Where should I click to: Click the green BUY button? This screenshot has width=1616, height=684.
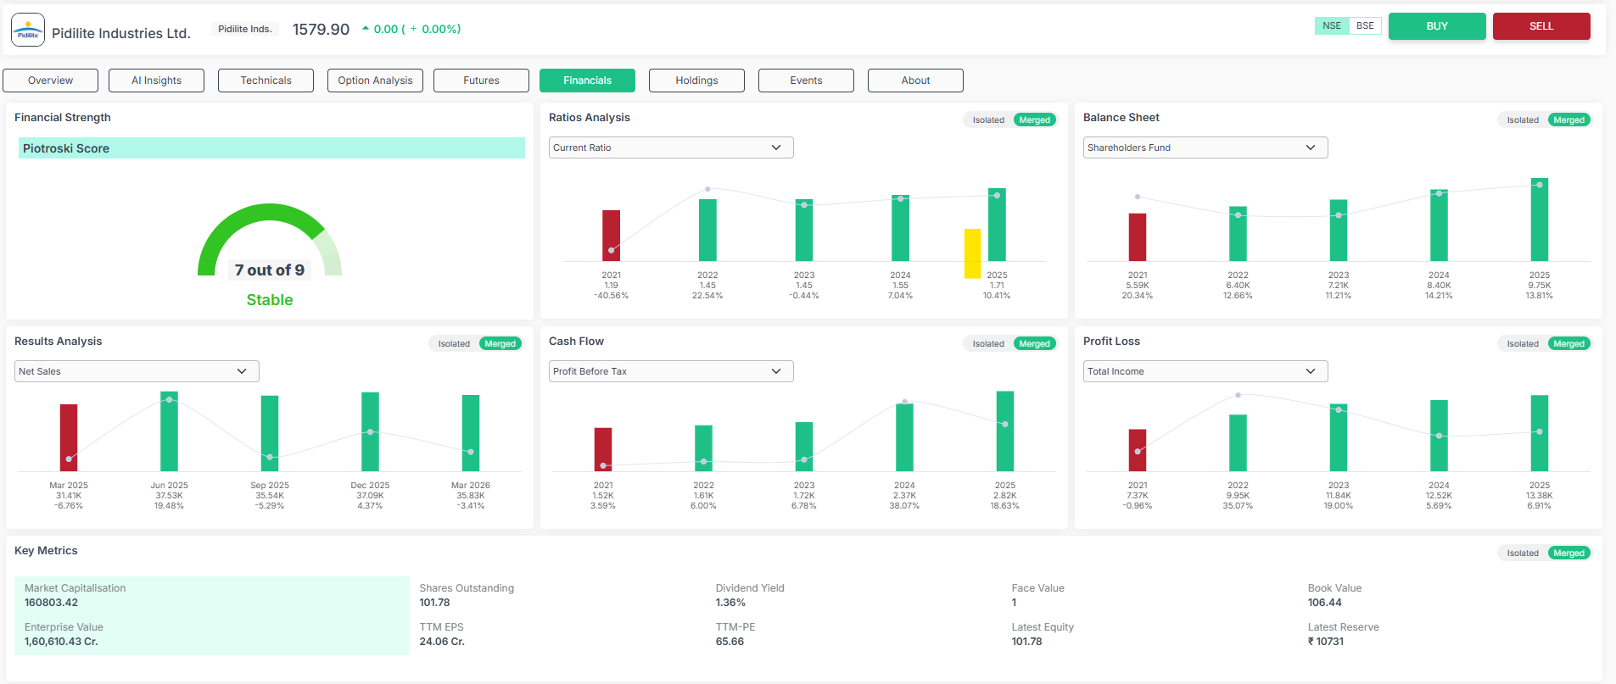(1437, 26)
